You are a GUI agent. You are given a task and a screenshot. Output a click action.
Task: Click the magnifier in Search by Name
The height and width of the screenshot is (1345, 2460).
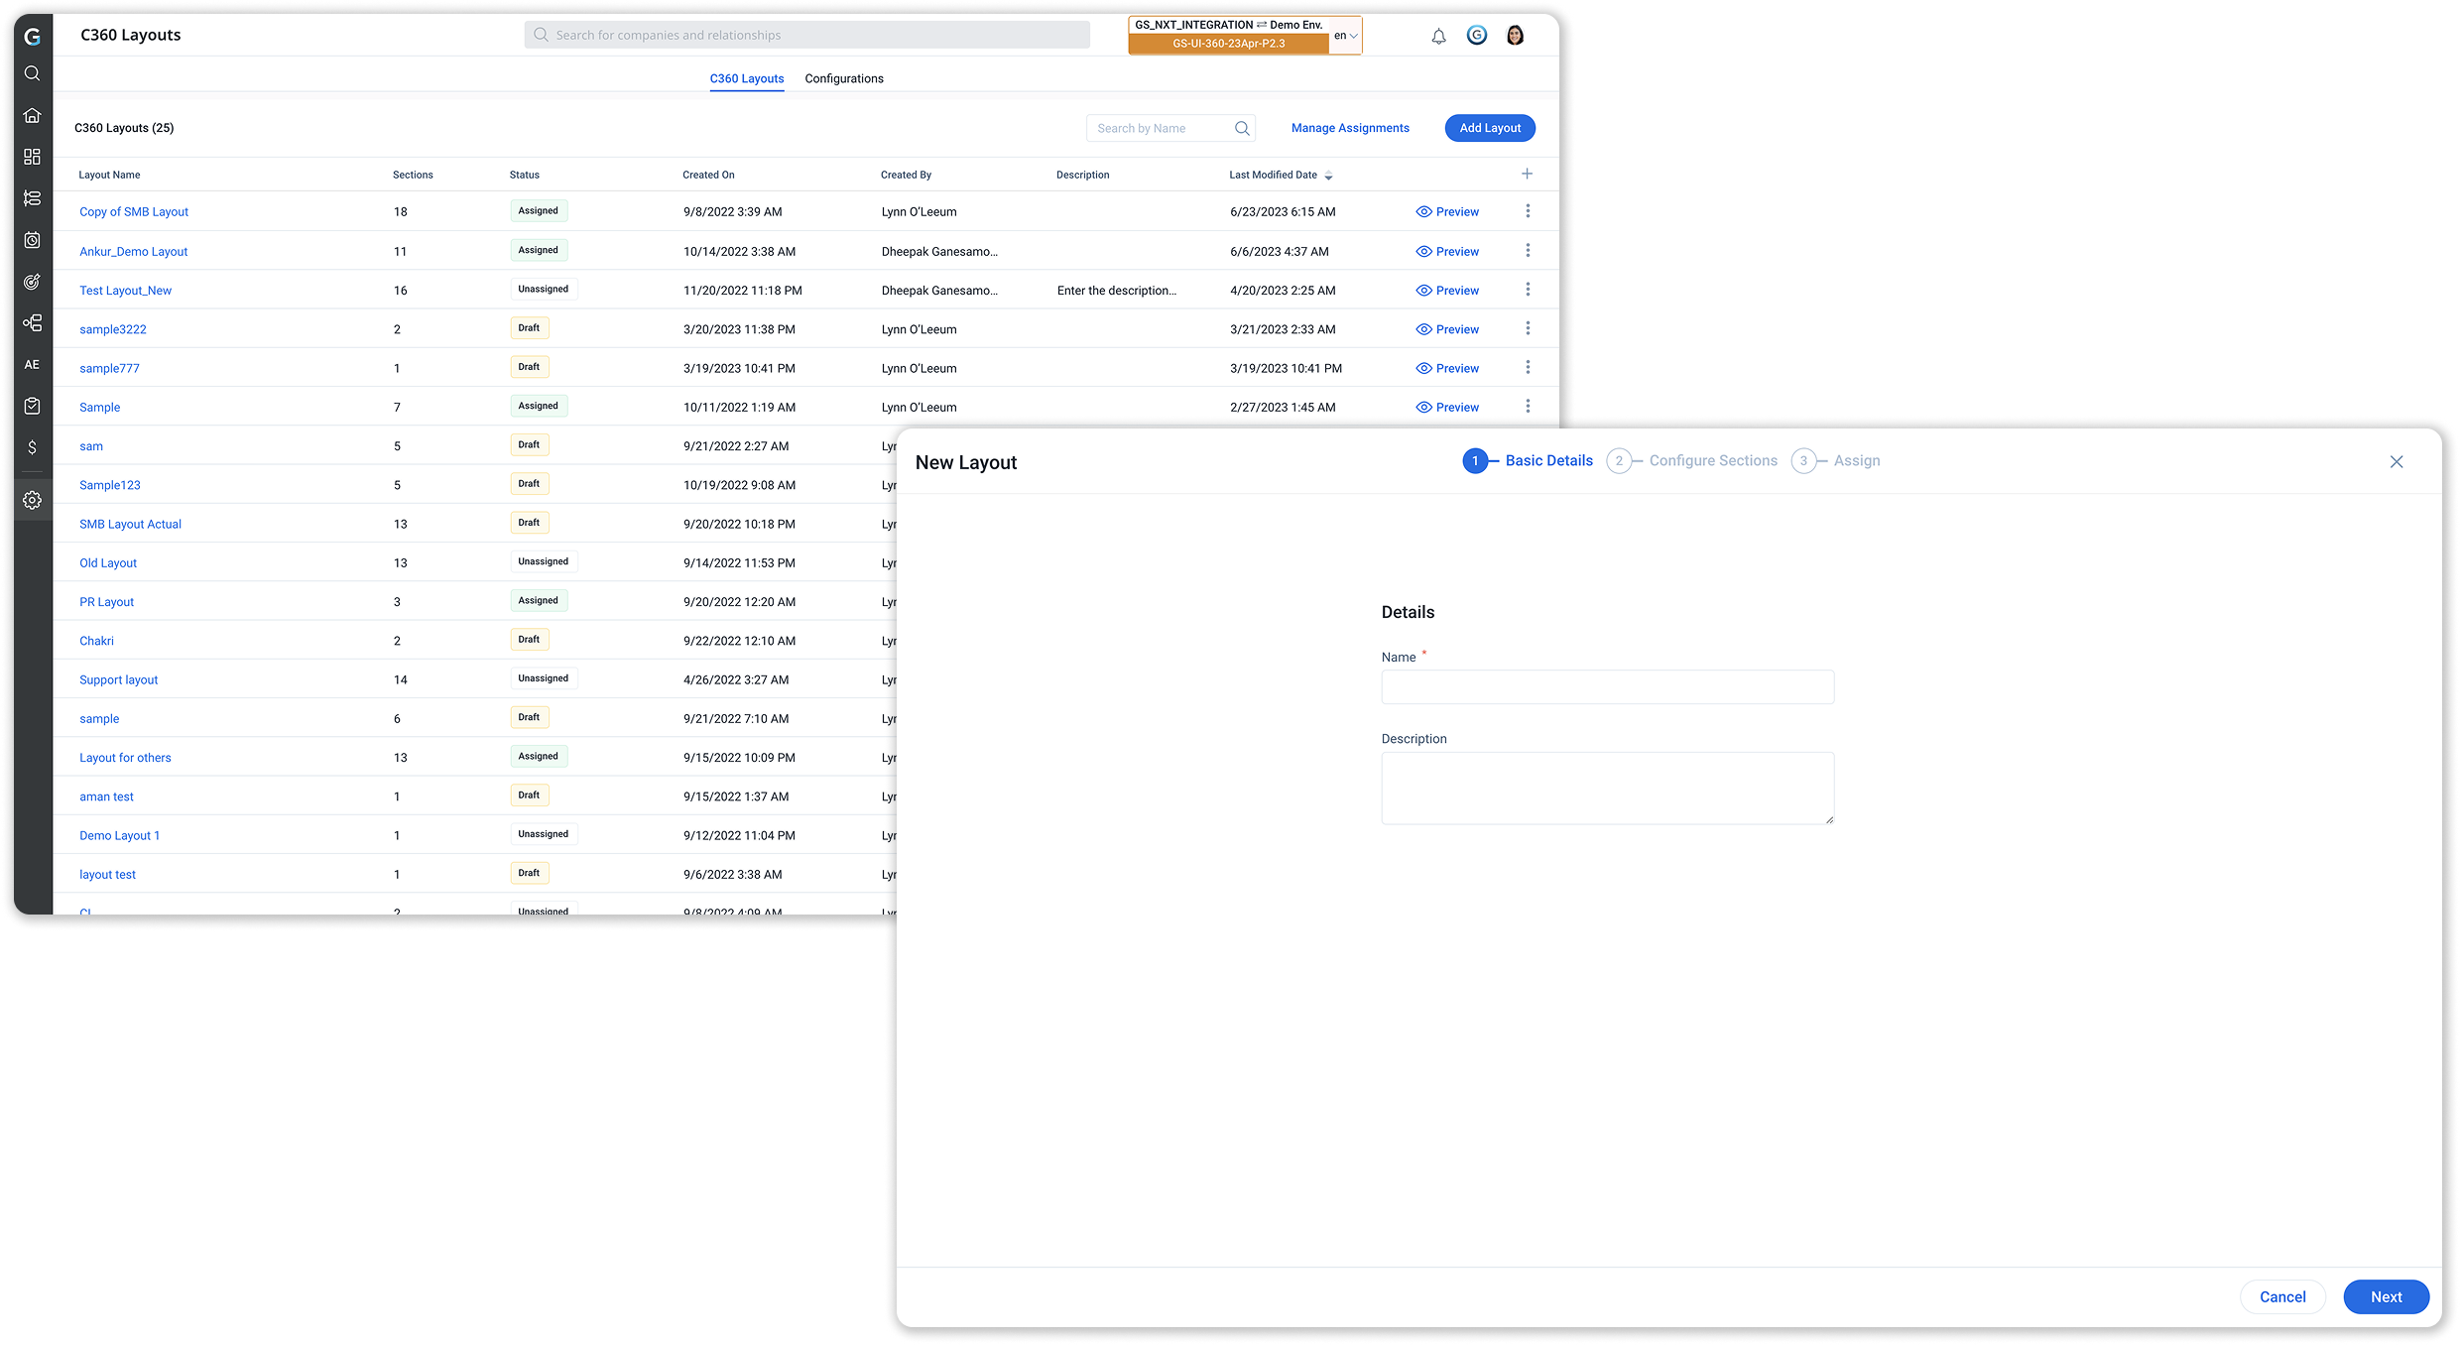point(1242,128)
